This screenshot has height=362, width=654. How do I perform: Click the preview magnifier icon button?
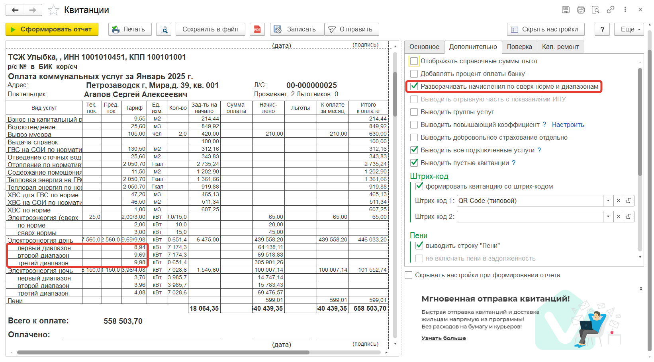pos(164,29)
